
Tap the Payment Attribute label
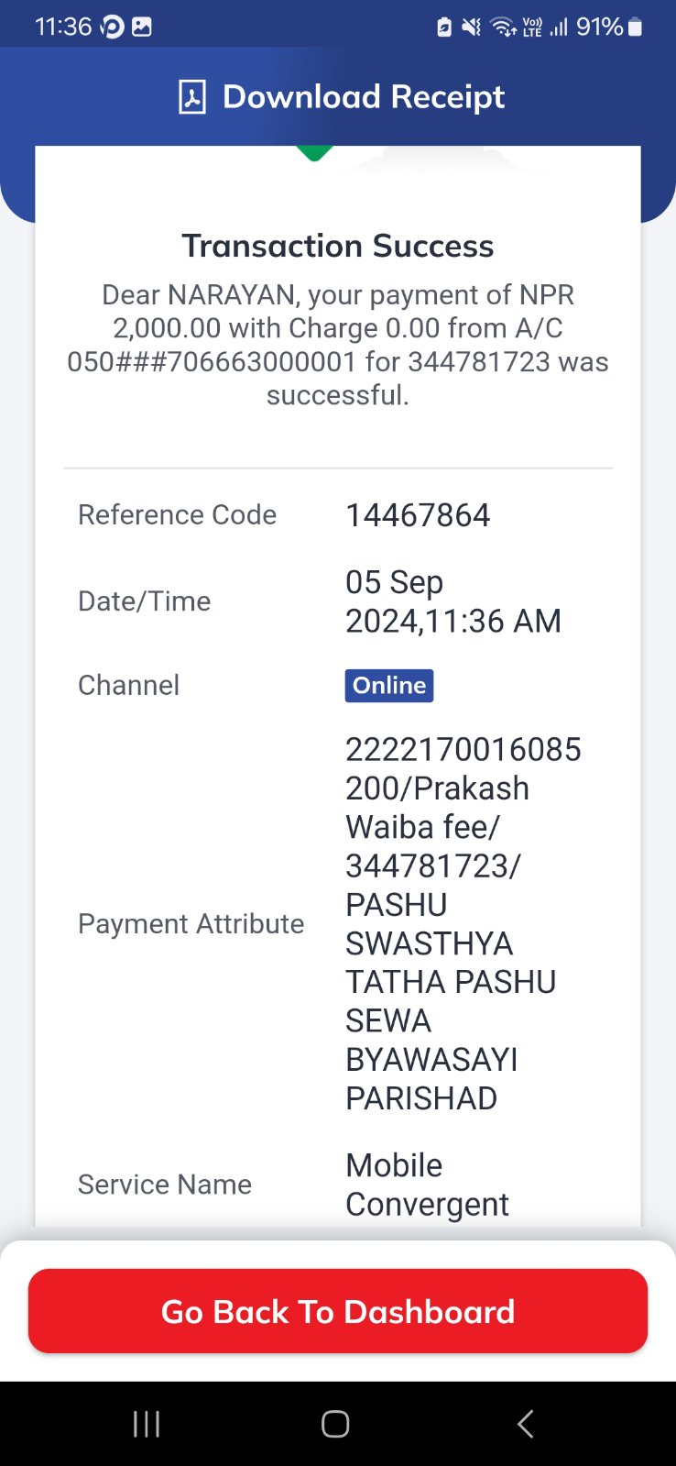coord(191,924)
